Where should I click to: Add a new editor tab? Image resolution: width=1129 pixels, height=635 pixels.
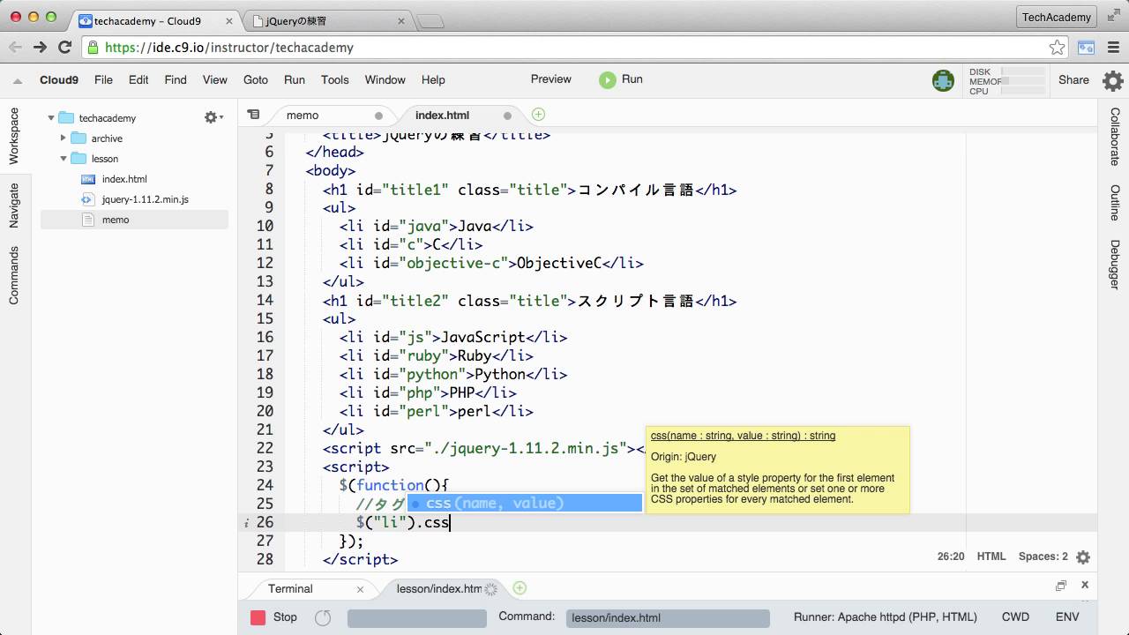click(538, 115)
